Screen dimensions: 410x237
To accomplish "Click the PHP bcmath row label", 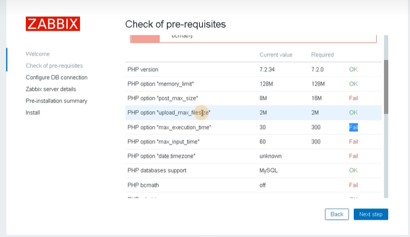I will tap(143, 185).
